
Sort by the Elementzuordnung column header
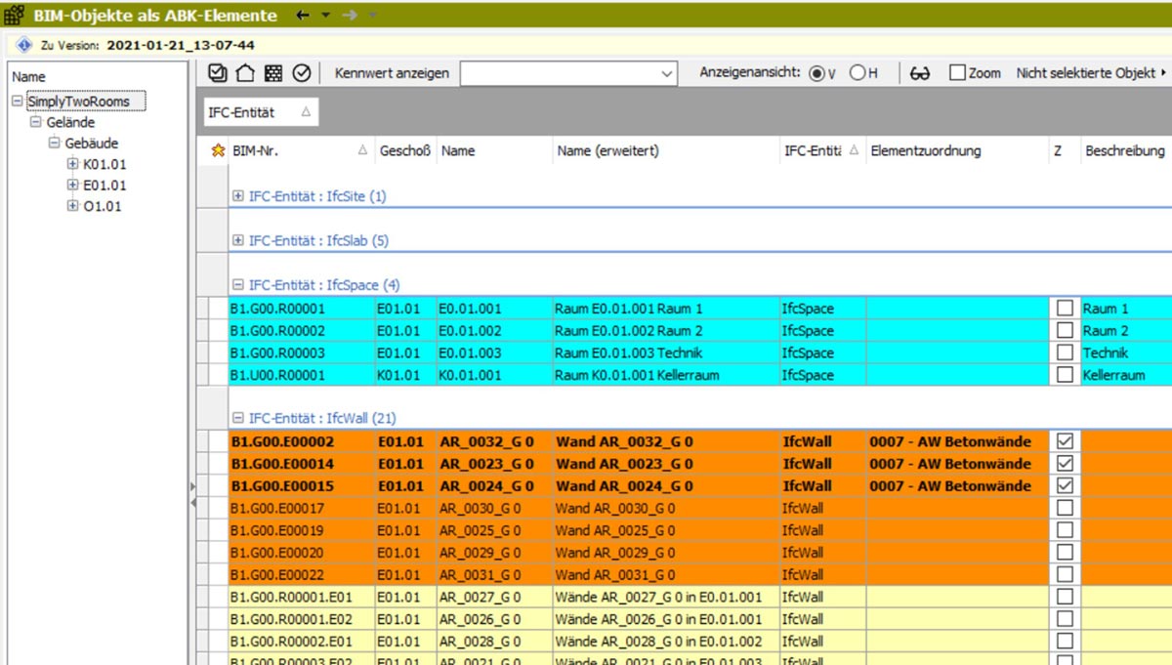925,151
